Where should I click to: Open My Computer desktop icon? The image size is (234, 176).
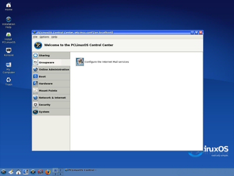tap(8, 68)
